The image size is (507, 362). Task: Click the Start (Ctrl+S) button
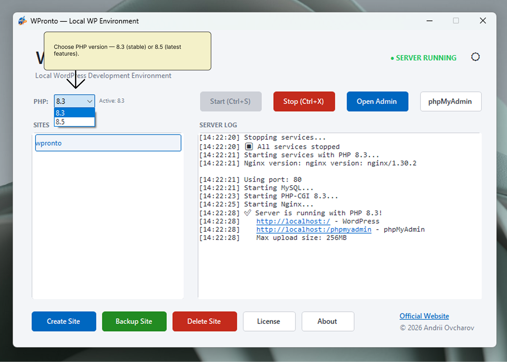click(x=231, y=101)
